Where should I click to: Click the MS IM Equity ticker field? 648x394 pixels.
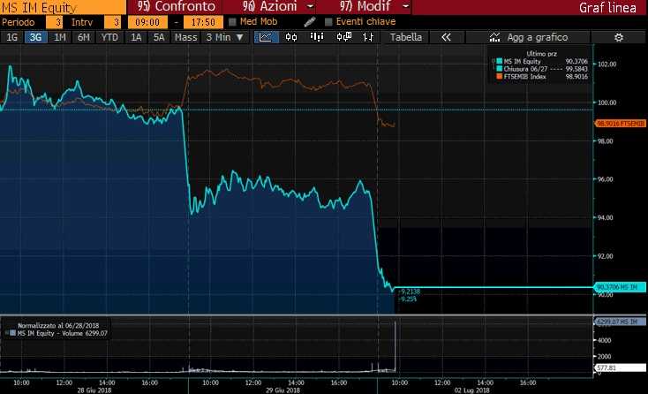pos(63,7)
